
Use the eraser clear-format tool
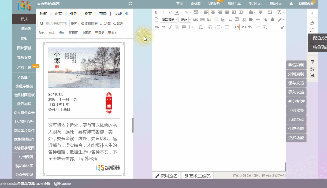pos(265,20)
